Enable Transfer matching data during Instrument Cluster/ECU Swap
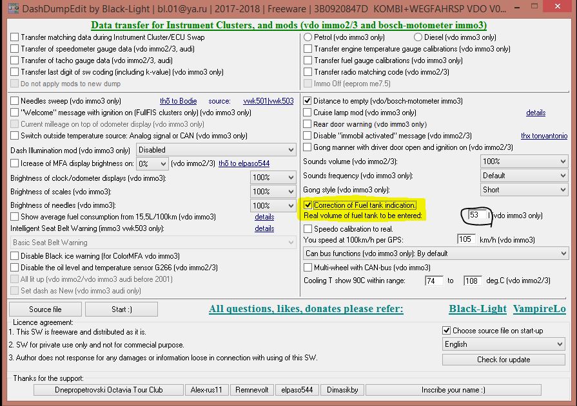 click(15, 37)
